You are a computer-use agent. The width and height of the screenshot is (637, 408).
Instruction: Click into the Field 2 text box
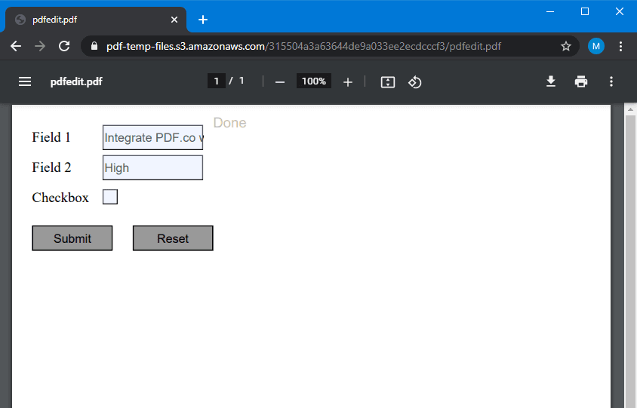pyautogui.click(x=152, y=167)
